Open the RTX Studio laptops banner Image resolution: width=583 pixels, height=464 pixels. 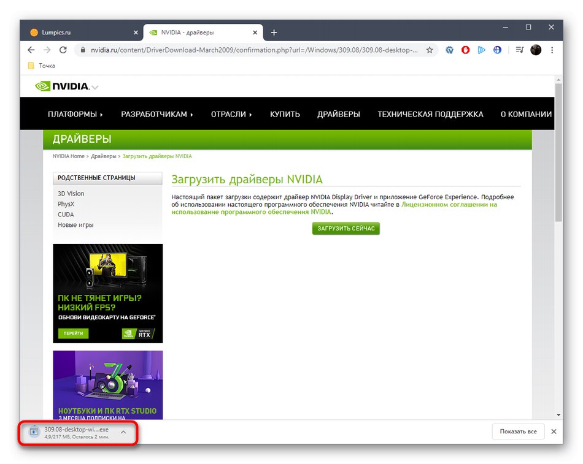(x=108, y=386)
